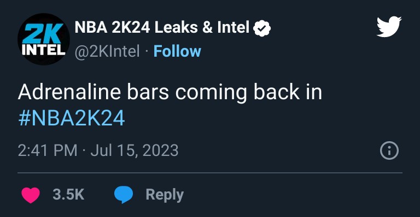The width and height of the screenshot is (420, 217).
Task: Follow the @2KIntel account
Action: pos(177,51)
